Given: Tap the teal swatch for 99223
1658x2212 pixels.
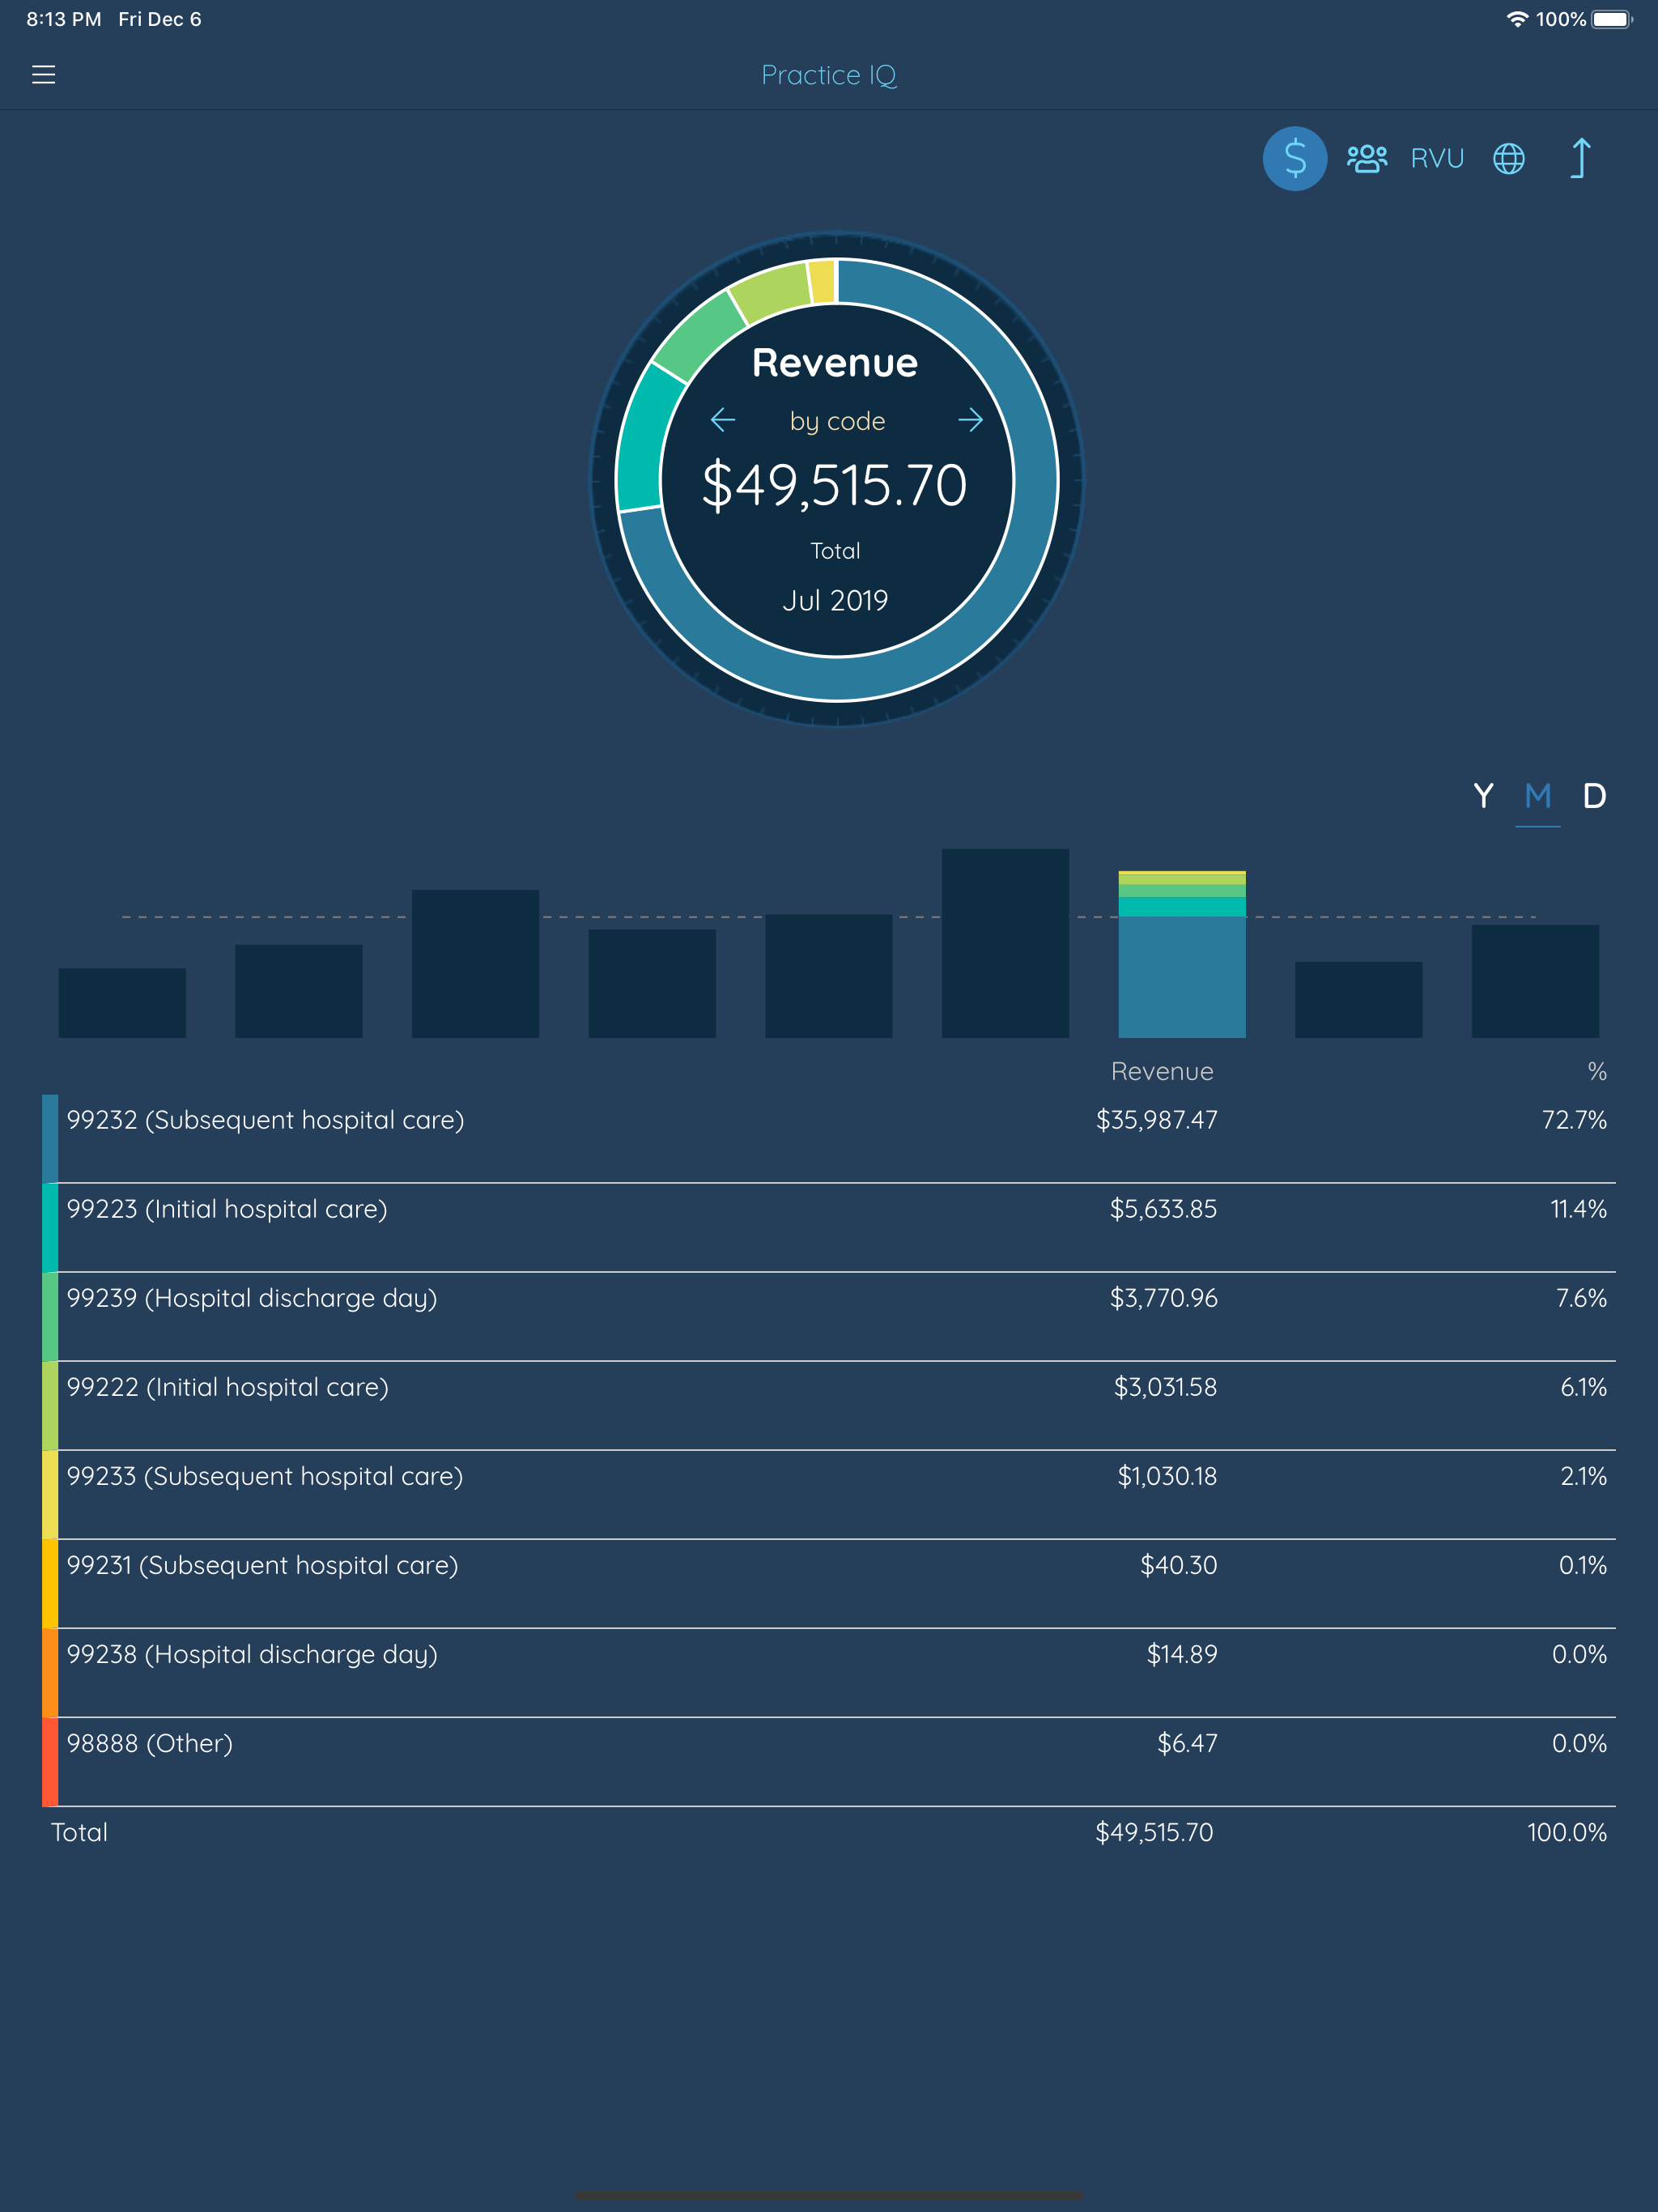Looking at the screenshot, I should pos(50,1227).
